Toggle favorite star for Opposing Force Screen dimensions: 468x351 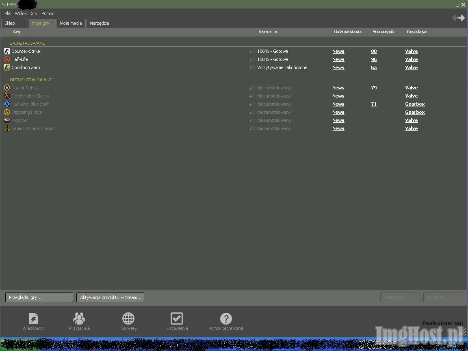253,112
